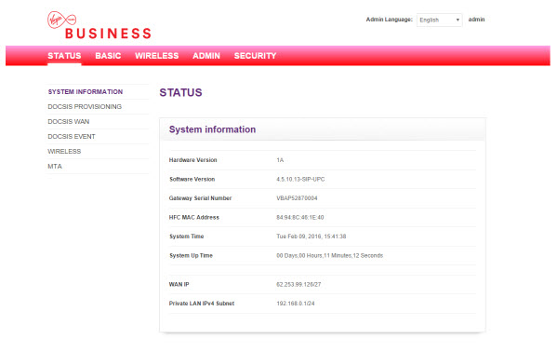Open the Admin Language dropdown

439,20
